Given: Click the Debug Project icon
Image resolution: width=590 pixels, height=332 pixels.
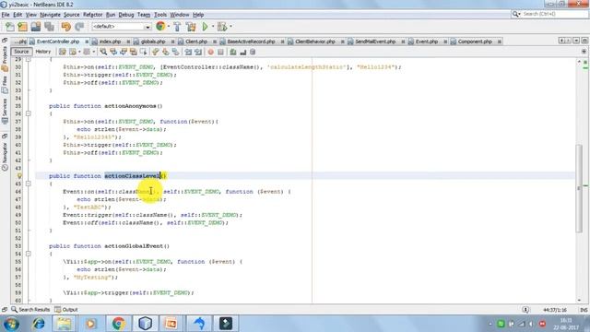Looking at the screenshot, I should [x=222, y=27].
